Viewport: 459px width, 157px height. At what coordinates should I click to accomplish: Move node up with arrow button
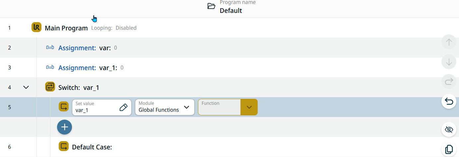click(449, 42)
